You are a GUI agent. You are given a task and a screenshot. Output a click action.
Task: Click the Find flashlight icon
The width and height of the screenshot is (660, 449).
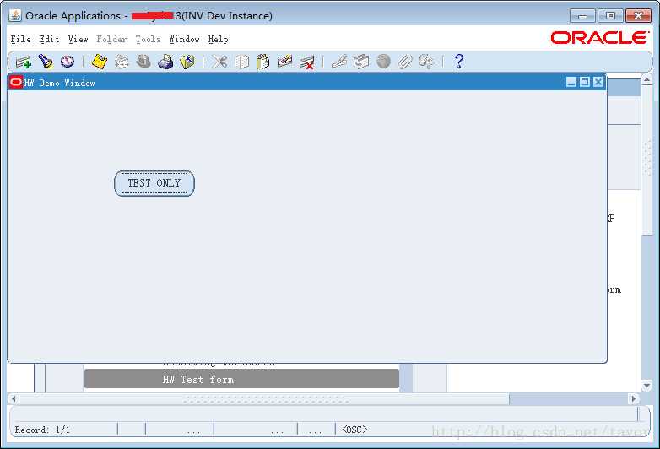click(x=46, y=62)
